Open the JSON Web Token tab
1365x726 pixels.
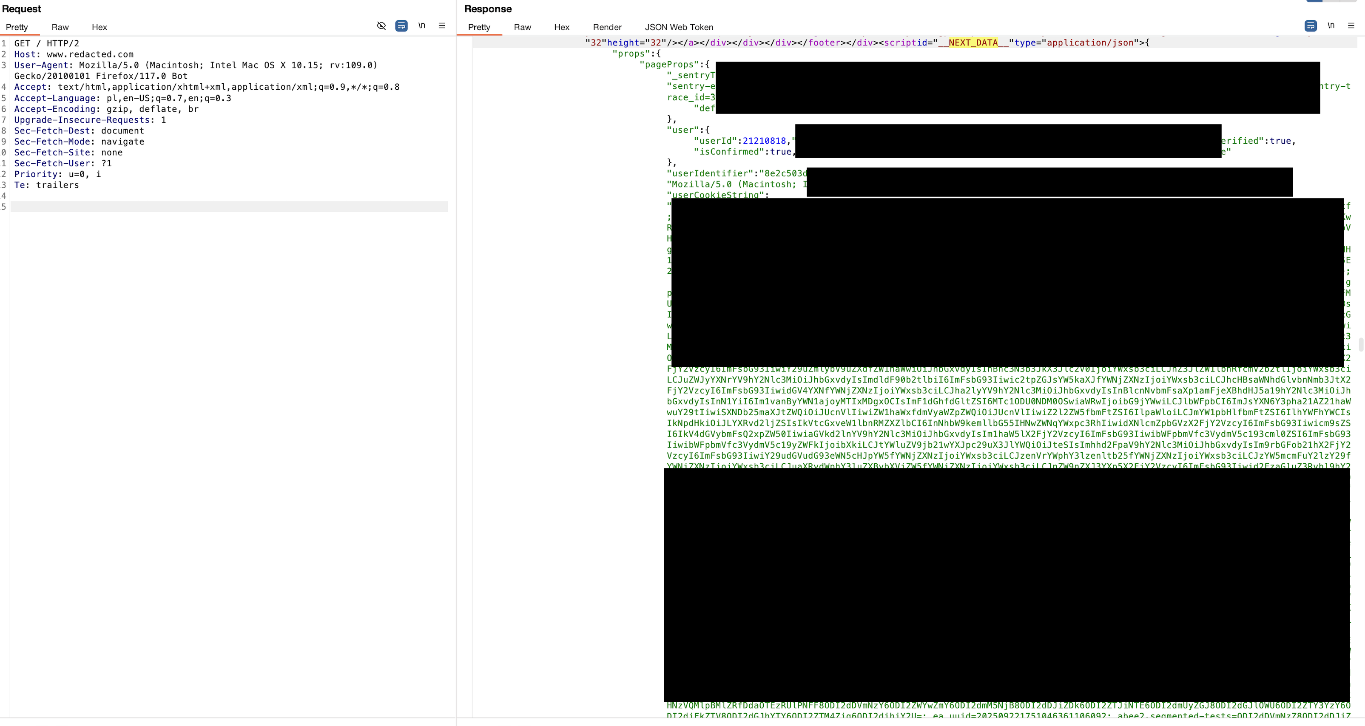[x=679, y=27]
